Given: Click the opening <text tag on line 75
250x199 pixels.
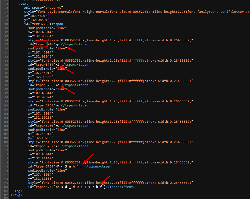Looking at the screenshot, I should click(23, 4).
